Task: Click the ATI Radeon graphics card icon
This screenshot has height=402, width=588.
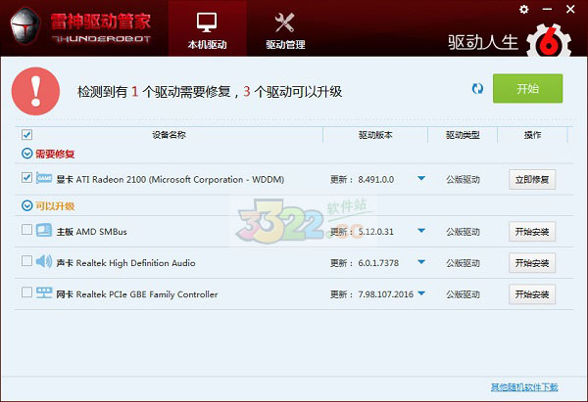Action: [x=44, y=178]
